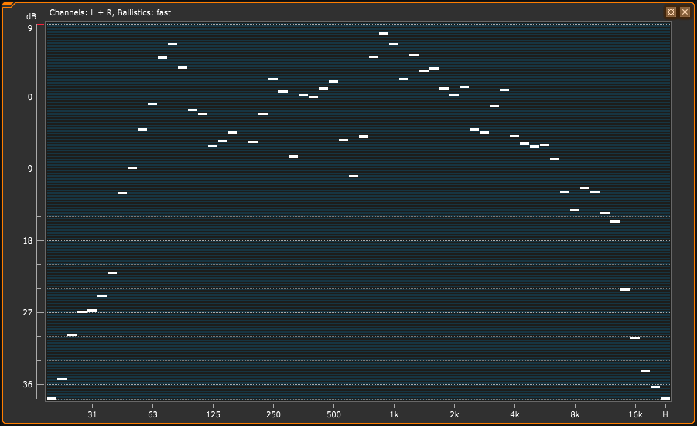The width and height of the screenshot is (697, 426).
Task: Pick the 500 Hz frequency label
Action: (333, 415)
